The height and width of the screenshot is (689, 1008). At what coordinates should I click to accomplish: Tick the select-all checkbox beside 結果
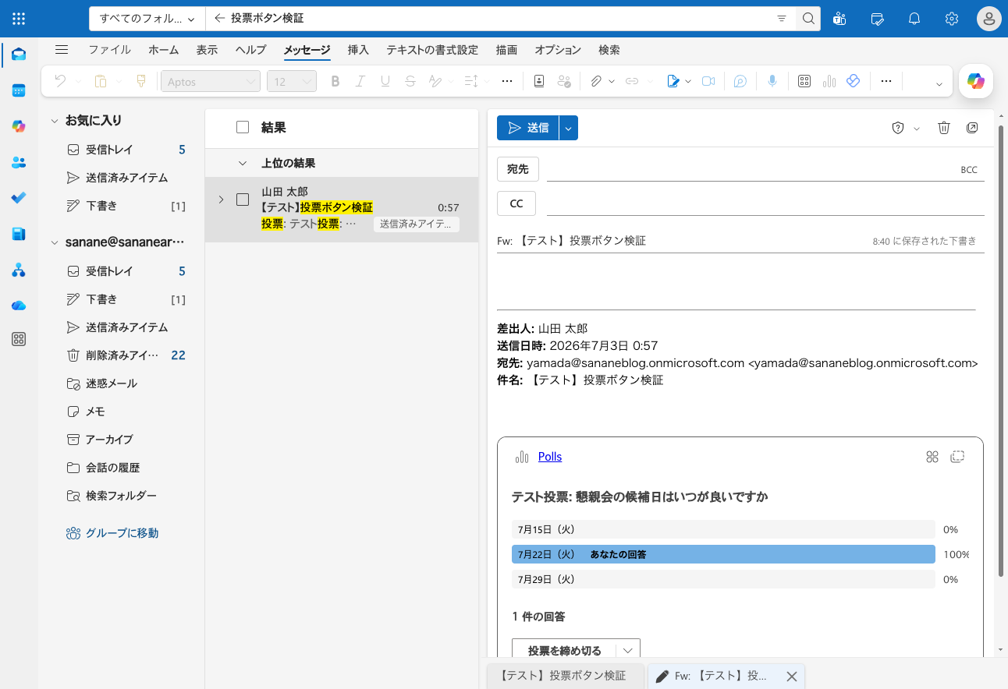pyautogui.click(x=243, y=127)
